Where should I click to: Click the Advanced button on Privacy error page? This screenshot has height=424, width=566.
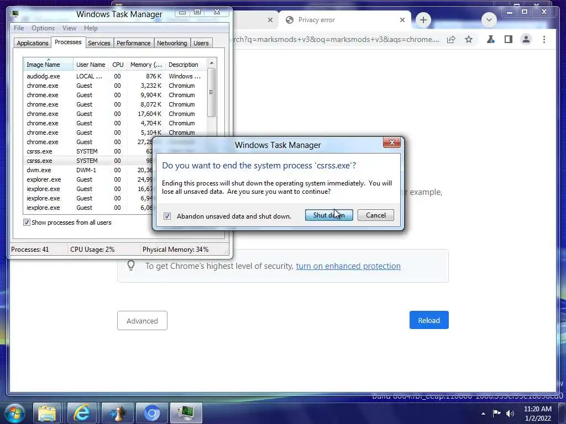pos(142,321)
